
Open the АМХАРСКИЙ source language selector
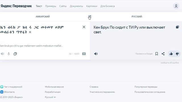43,16
